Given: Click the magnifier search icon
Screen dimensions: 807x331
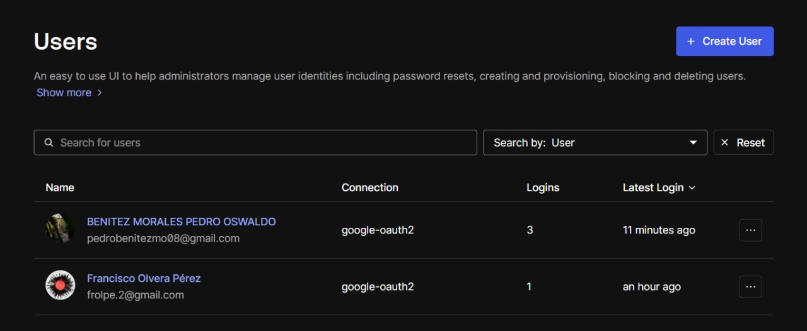Looking at the screenshot, I should [49, 143].
